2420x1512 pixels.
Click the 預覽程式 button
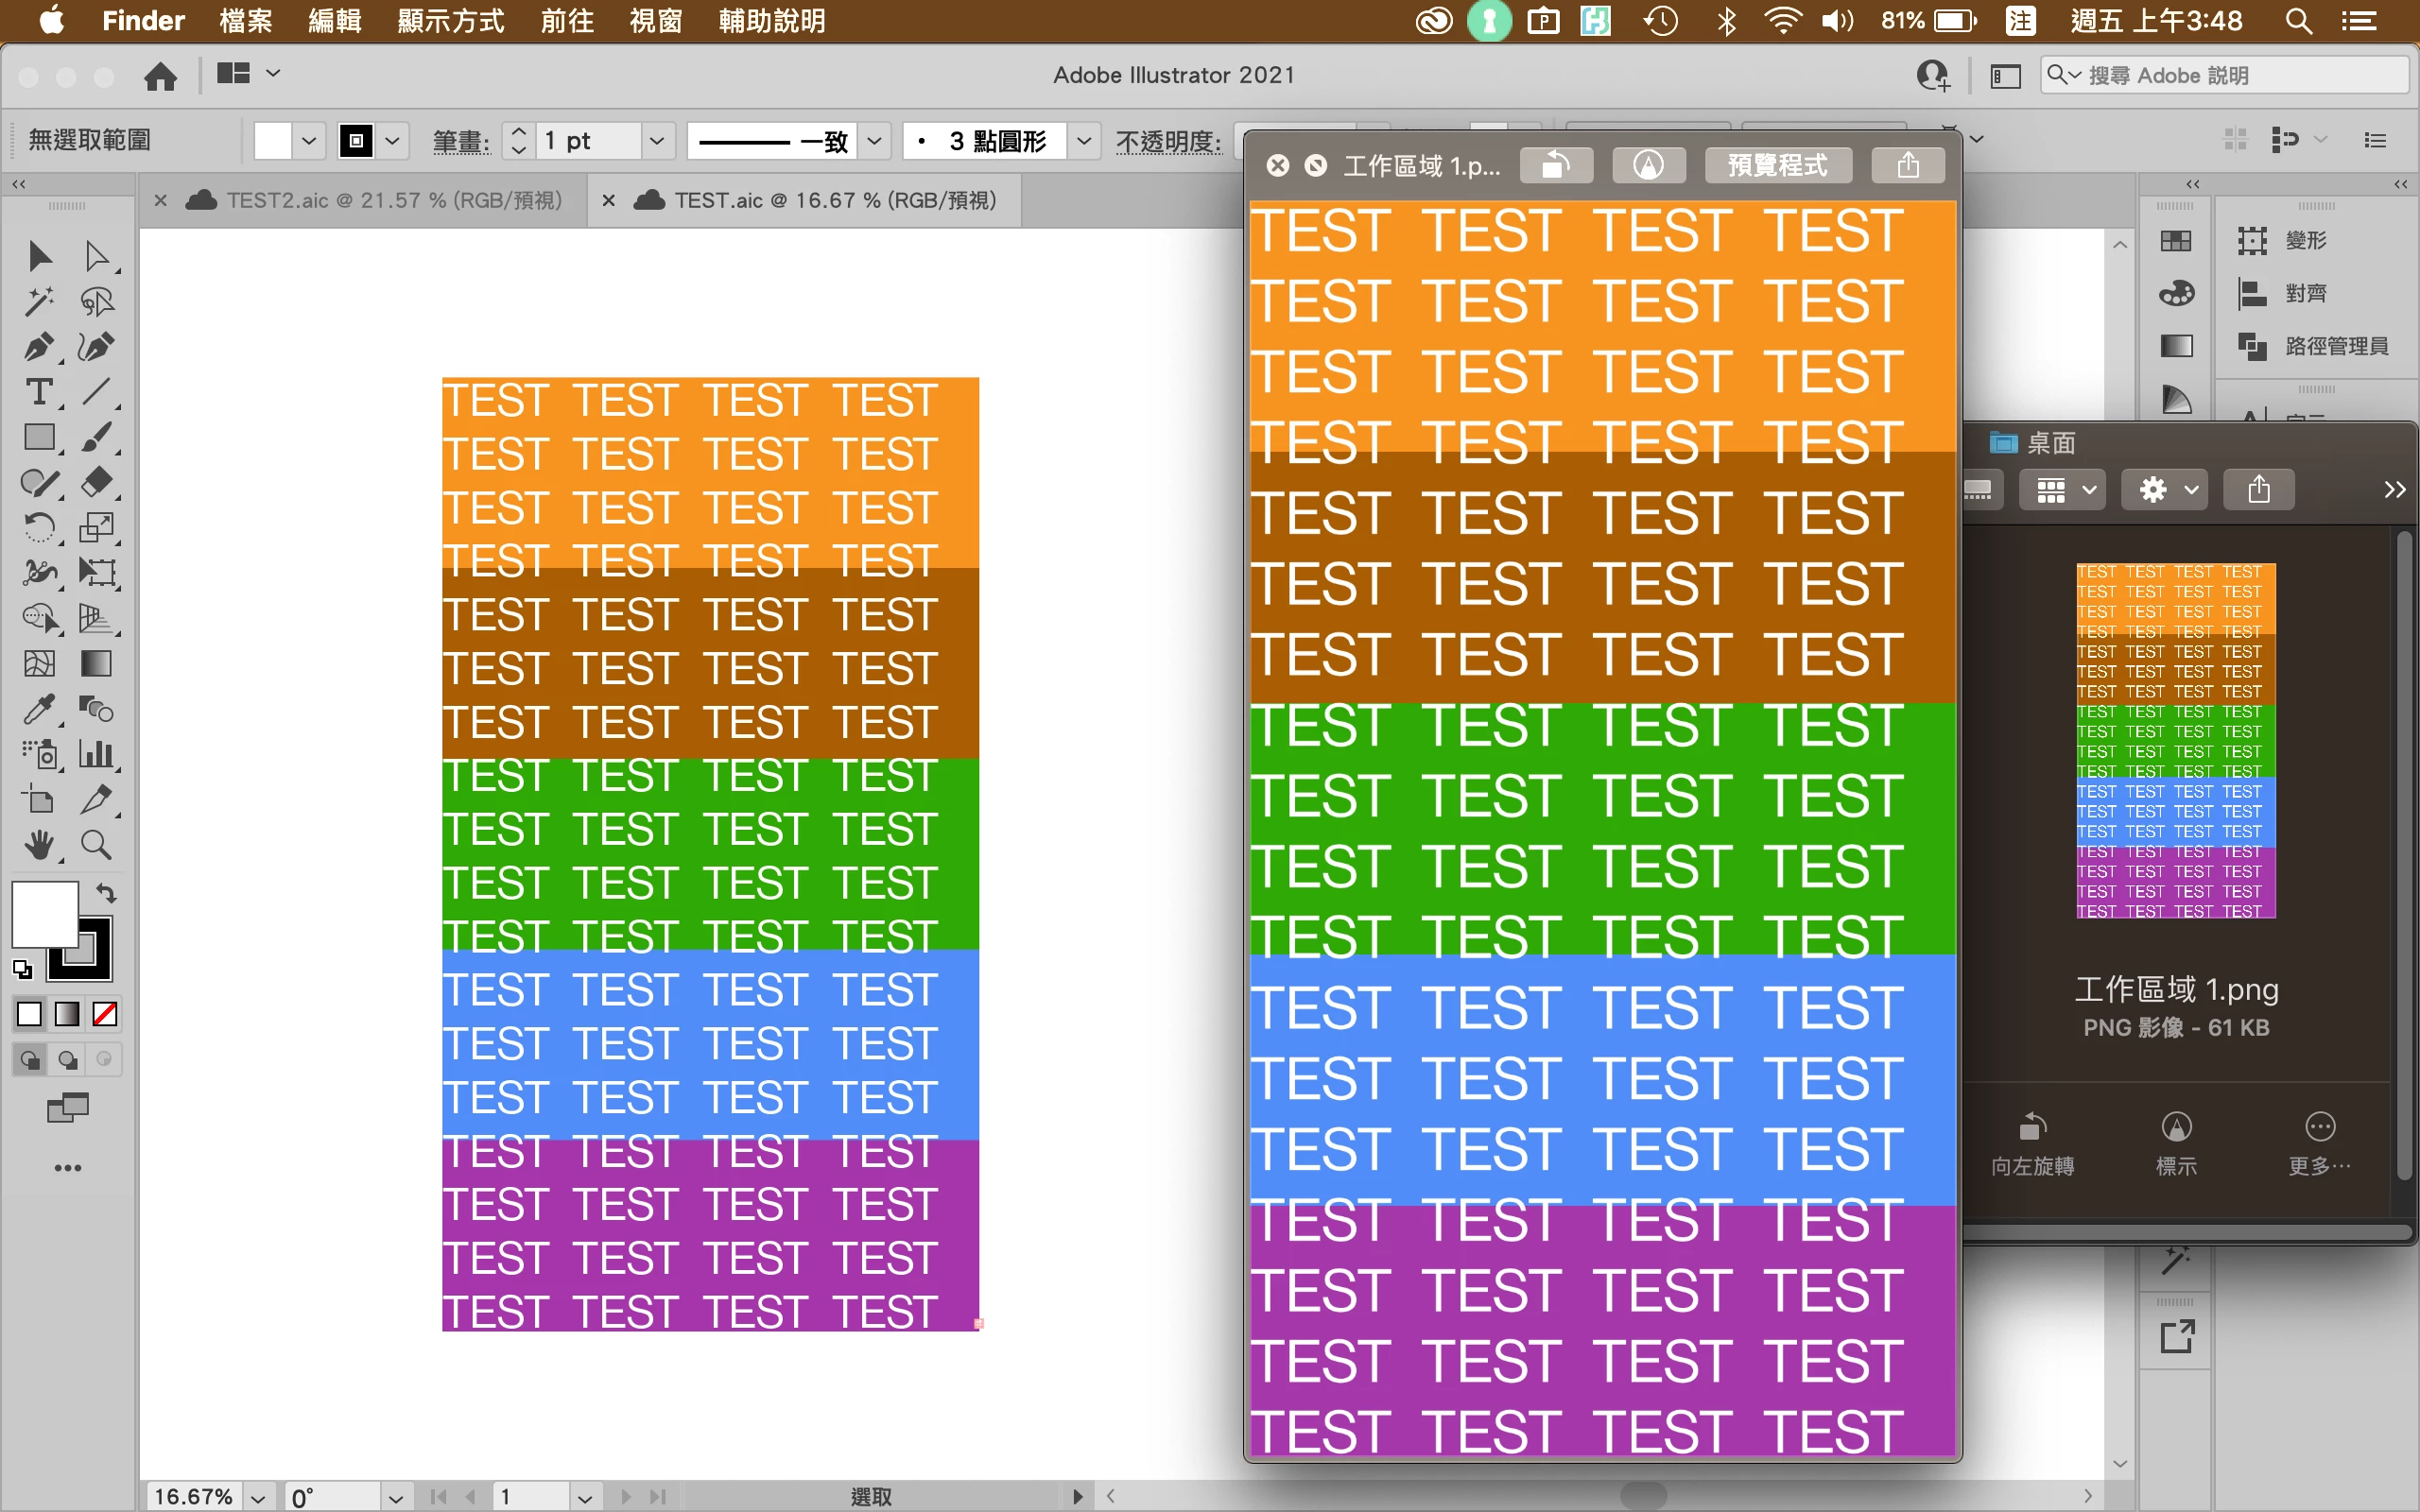[1777, 165]
